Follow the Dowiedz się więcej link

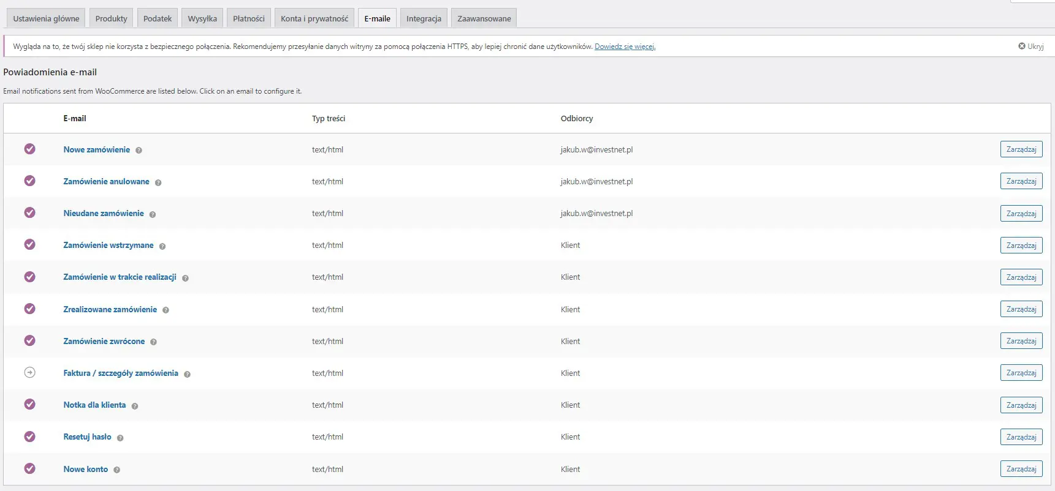pyautogui.click(x=625, y=47)
